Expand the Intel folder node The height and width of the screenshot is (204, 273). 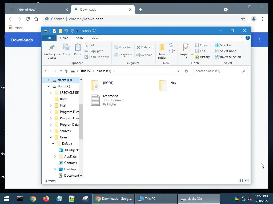tap(51, 105)
